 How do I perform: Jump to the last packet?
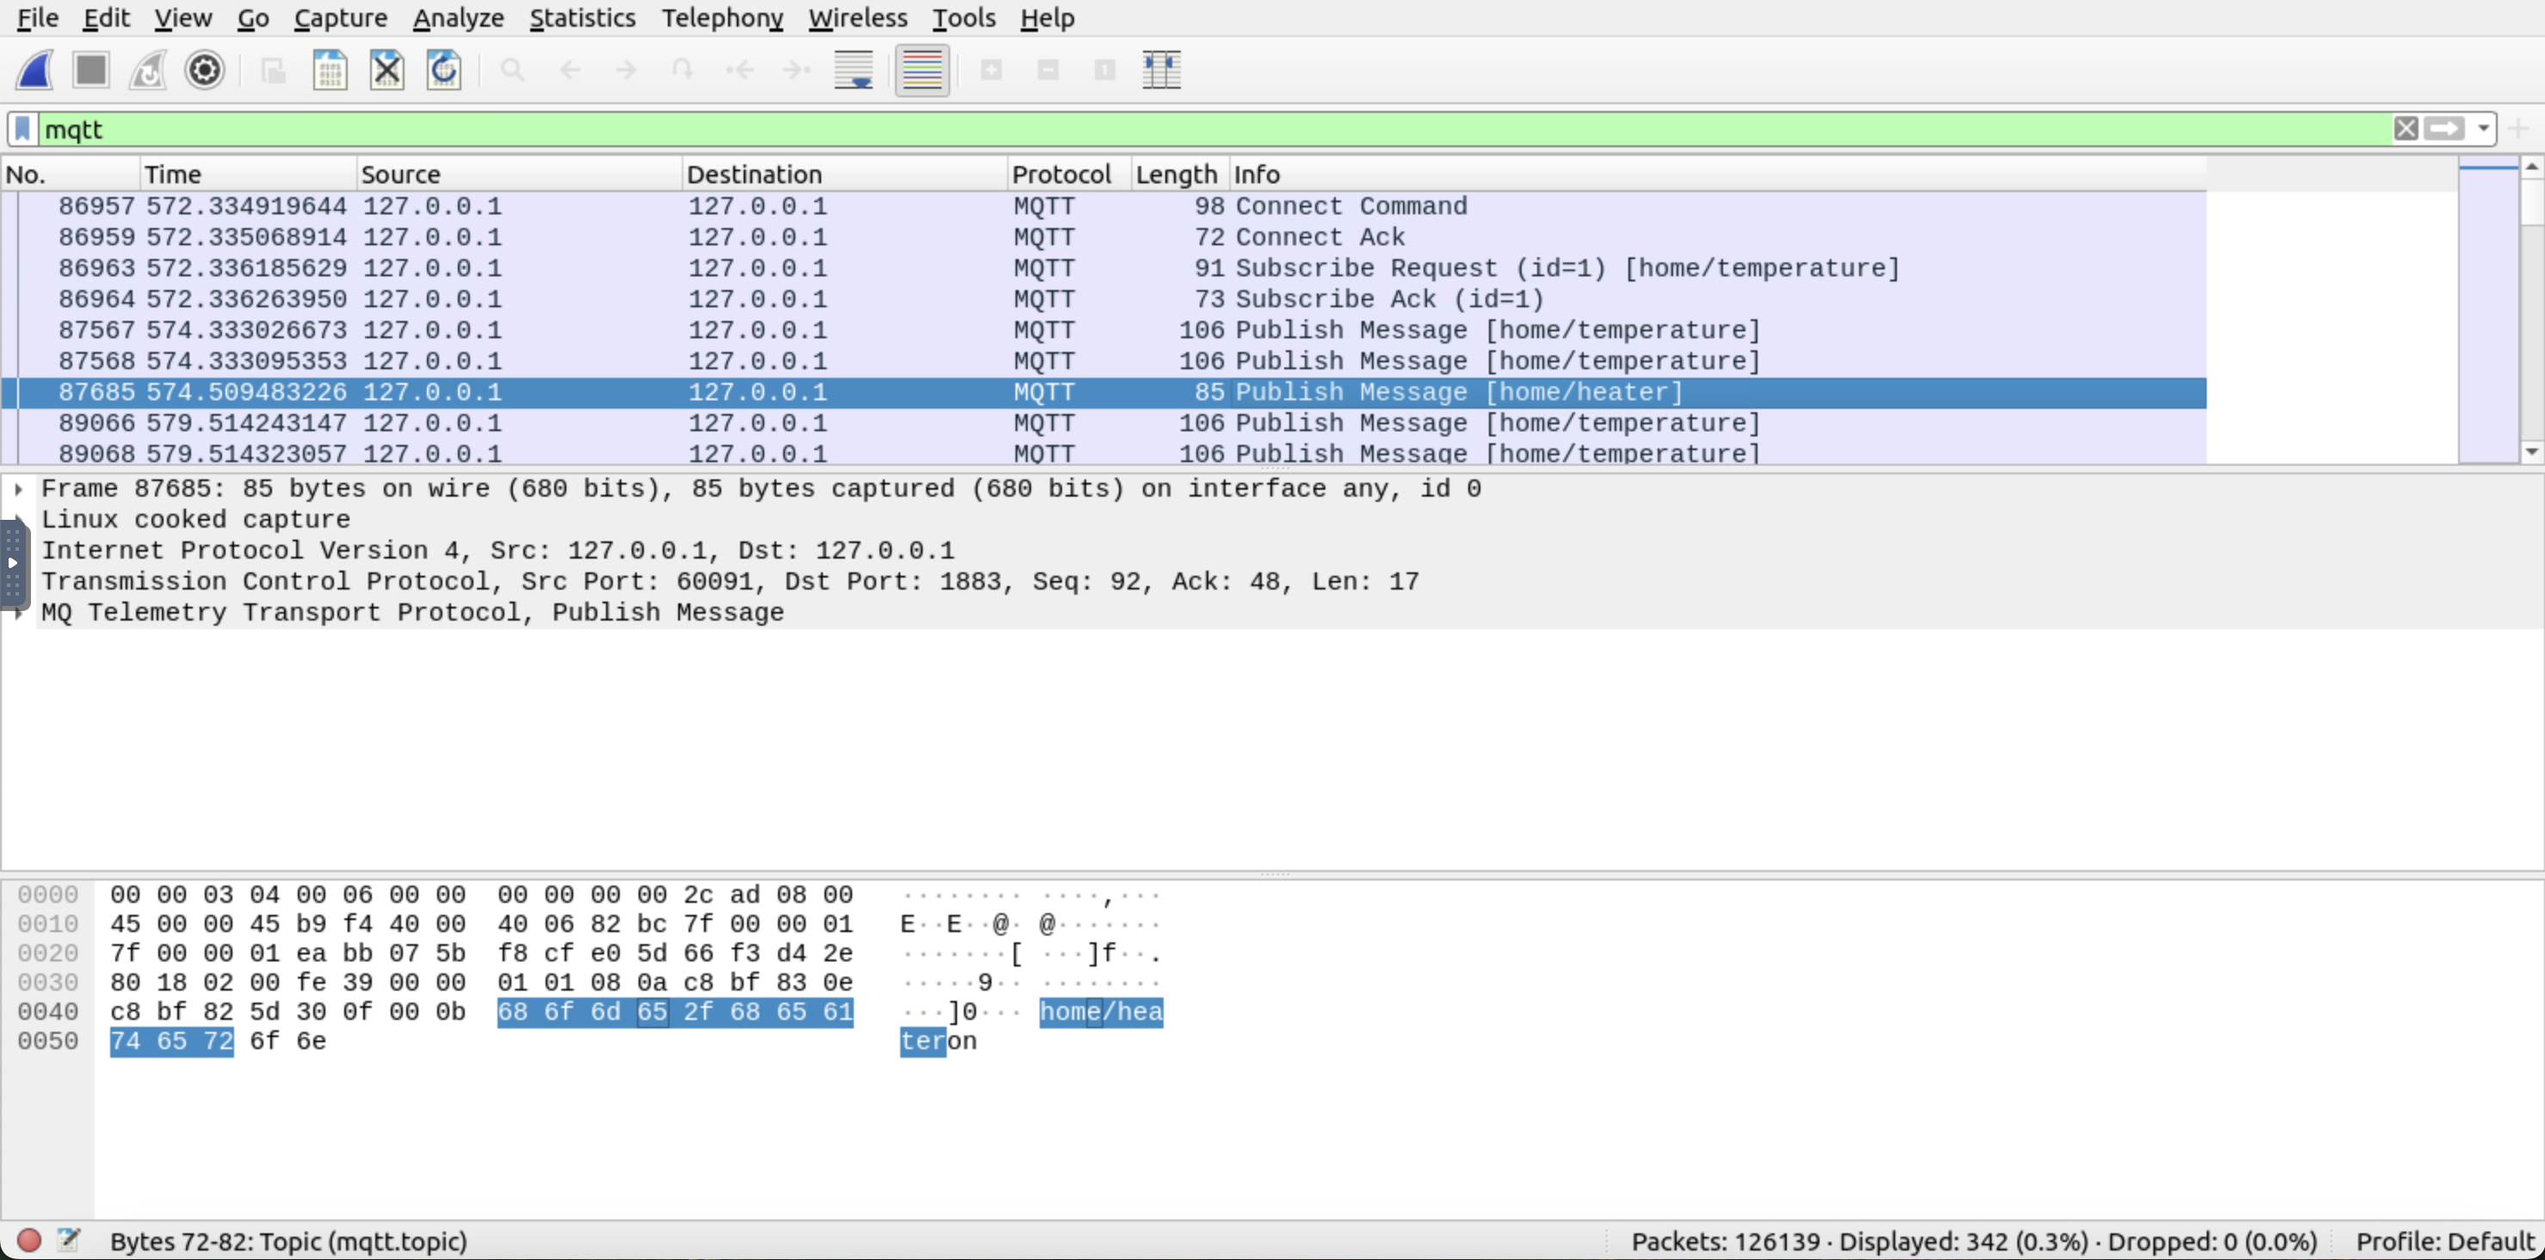796,71
